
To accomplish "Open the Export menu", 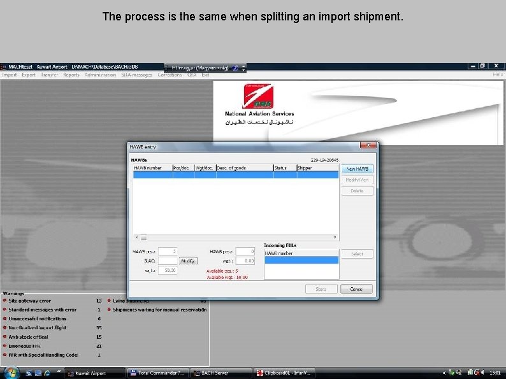I will click(x=29, y=75).
